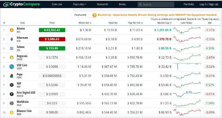
Task: Go to the Research menu item
Action: click(x=102, y=4)
